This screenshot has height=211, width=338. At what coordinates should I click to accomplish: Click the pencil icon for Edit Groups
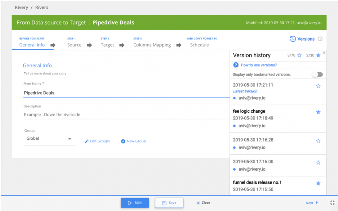pyautogui.click(x=87, y=141)
